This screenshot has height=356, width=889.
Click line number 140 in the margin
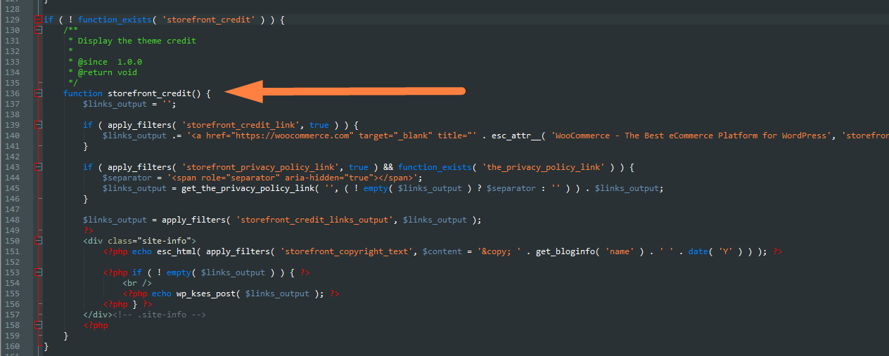point(12,136)
